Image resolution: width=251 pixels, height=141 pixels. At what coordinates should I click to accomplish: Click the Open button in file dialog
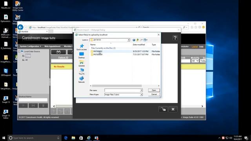[x=154, y=90]
